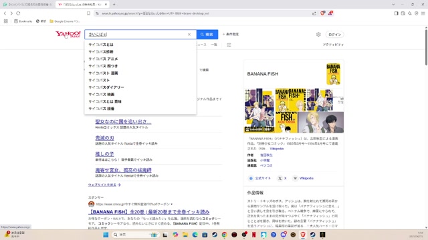The image size is (428, 240).
Task: Select the suggestion サイコパス診断
Action: click(x=140, y=52)
